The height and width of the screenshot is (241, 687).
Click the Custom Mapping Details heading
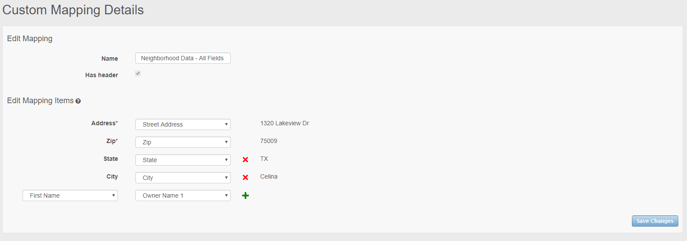coord(73,10)
